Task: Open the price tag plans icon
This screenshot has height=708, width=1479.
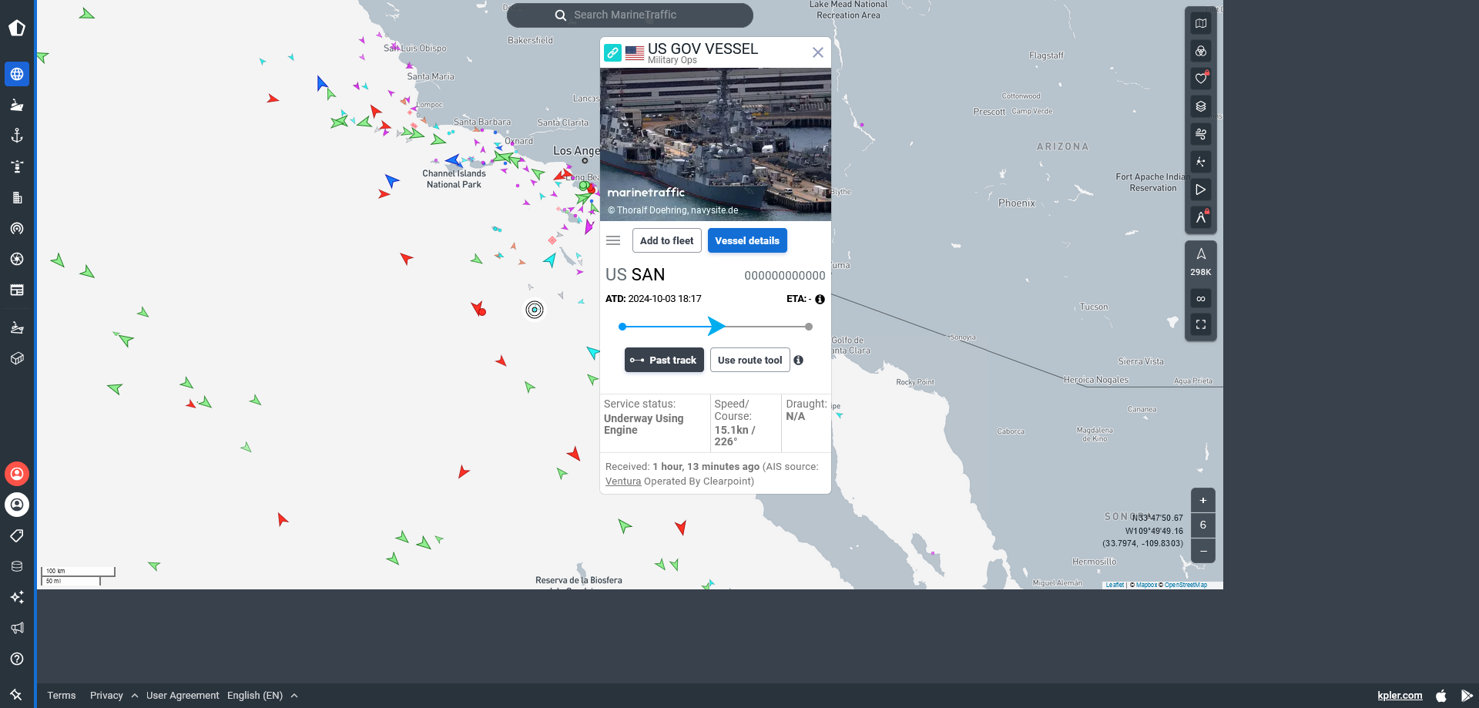Action: (17, 535)
